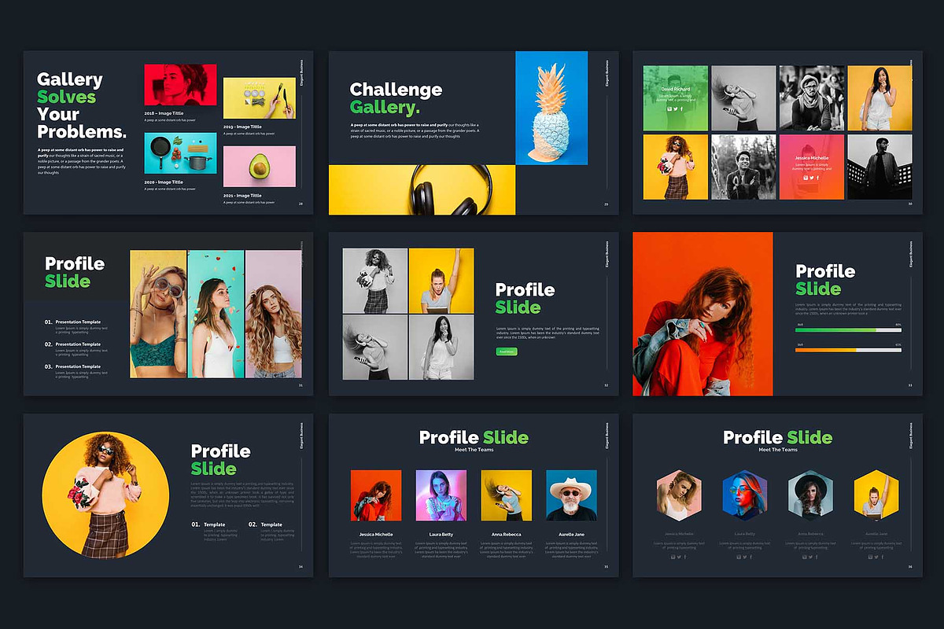
Task: Click the Instagram icon under David Richard
Action: pyautogui.click(x=669, y=109)
